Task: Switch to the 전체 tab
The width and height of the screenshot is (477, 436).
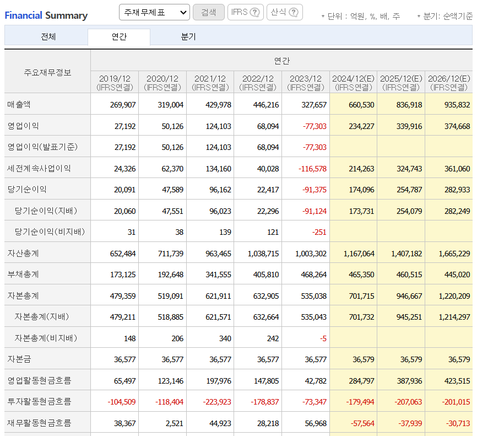Action: pyautogui.click(x=48, y=37)
